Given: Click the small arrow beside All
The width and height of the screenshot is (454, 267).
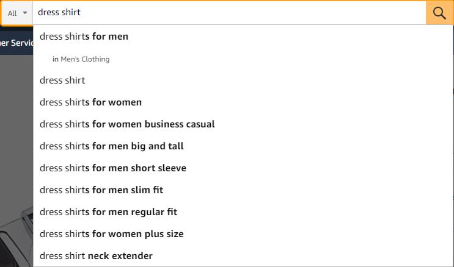Looking at the screenshot, I should click(x=25, y=13).
